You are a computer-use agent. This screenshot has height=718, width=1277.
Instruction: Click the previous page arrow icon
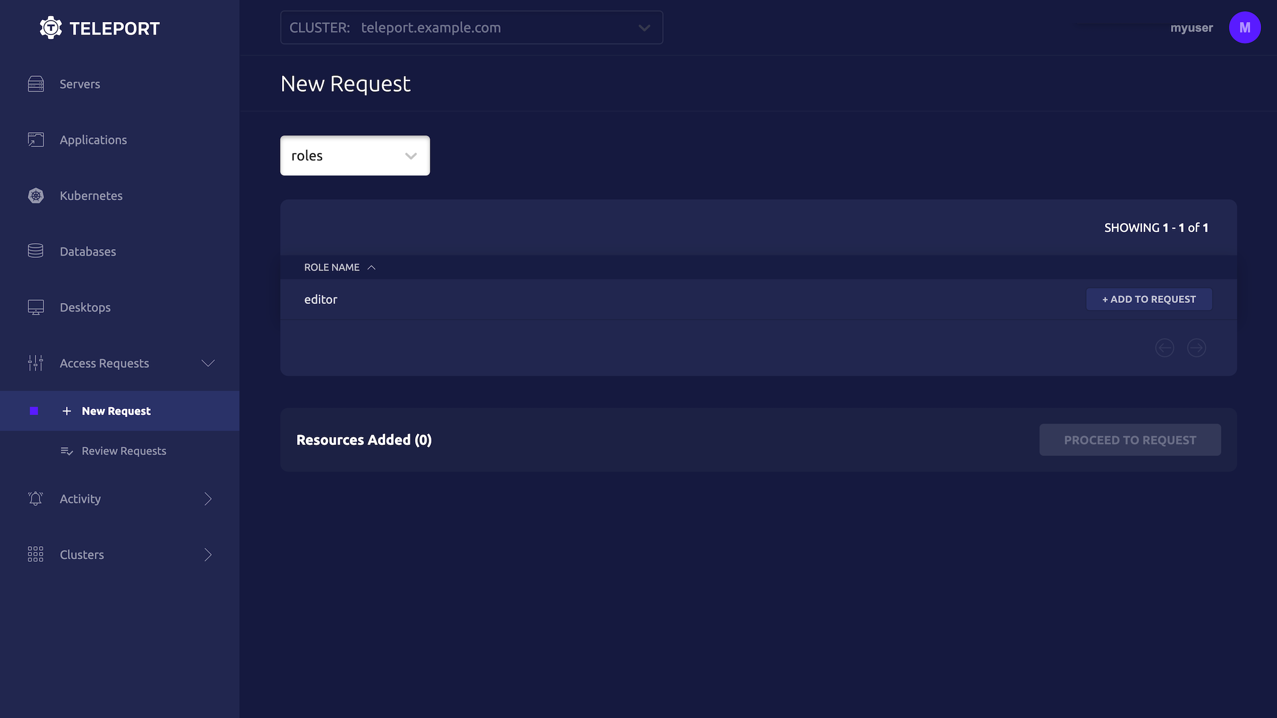pyautogui.click(x=1165, y=347)
